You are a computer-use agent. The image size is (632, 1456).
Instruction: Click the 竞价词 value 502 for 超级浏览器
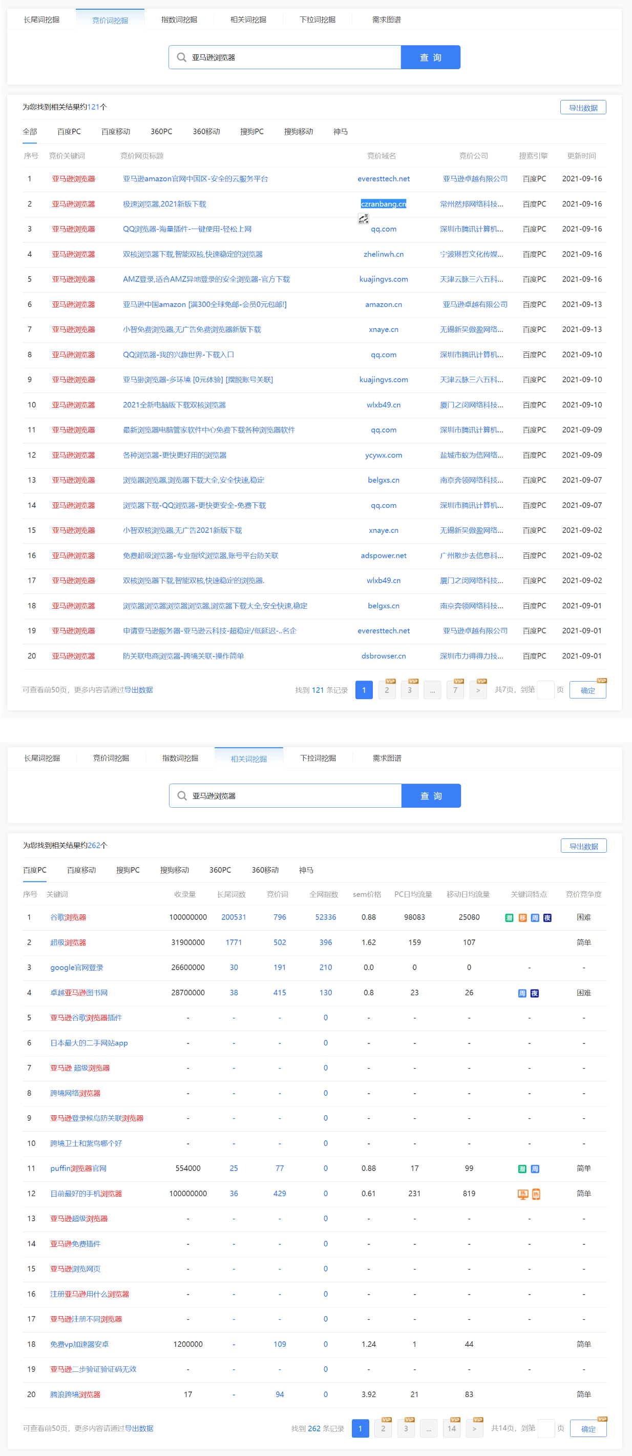click(x=280, y=942)
